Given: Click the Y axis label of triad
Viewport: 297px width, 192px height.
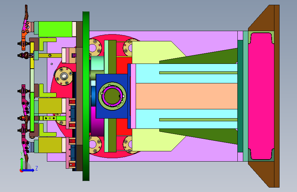Looking at the screenshot, I should 21,154.
